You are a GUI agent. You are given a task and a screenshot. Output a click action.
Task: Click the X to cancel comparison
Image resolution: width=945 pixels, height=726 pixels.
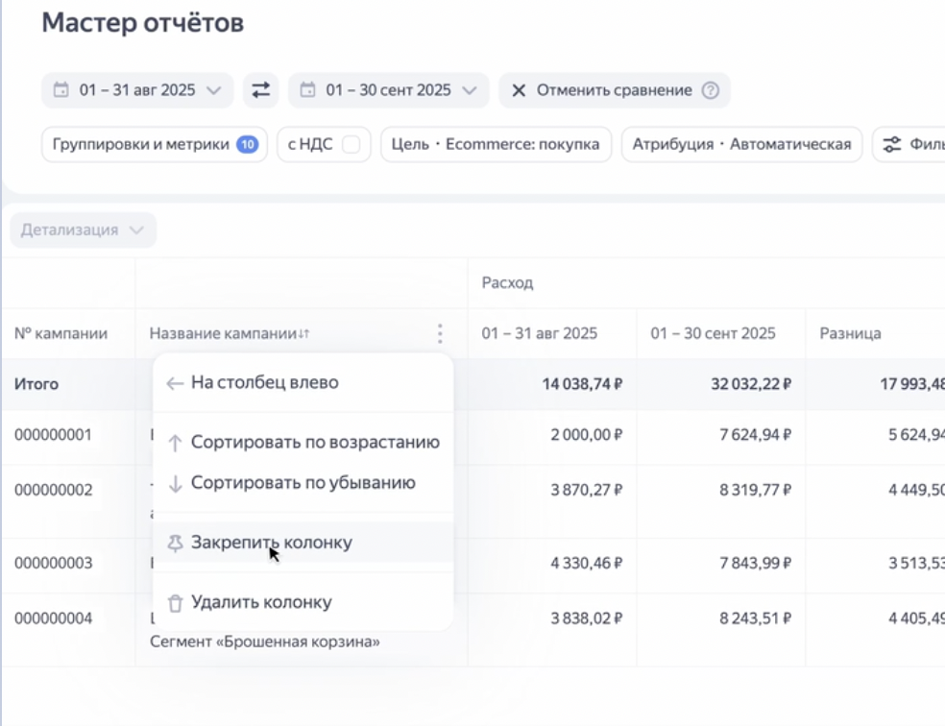pyautogui.click(x=517, y=89)
